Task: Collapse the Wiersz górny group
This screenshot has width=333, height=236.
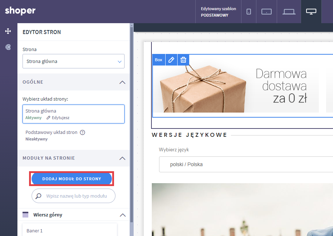Action: point(122,215)
